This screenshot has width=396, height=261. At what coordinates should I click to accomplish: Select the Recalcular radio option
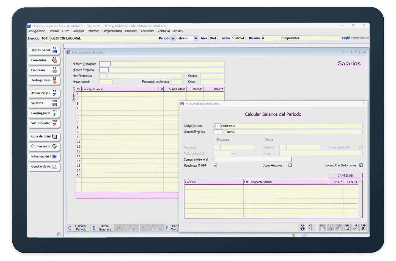[215, 140]
